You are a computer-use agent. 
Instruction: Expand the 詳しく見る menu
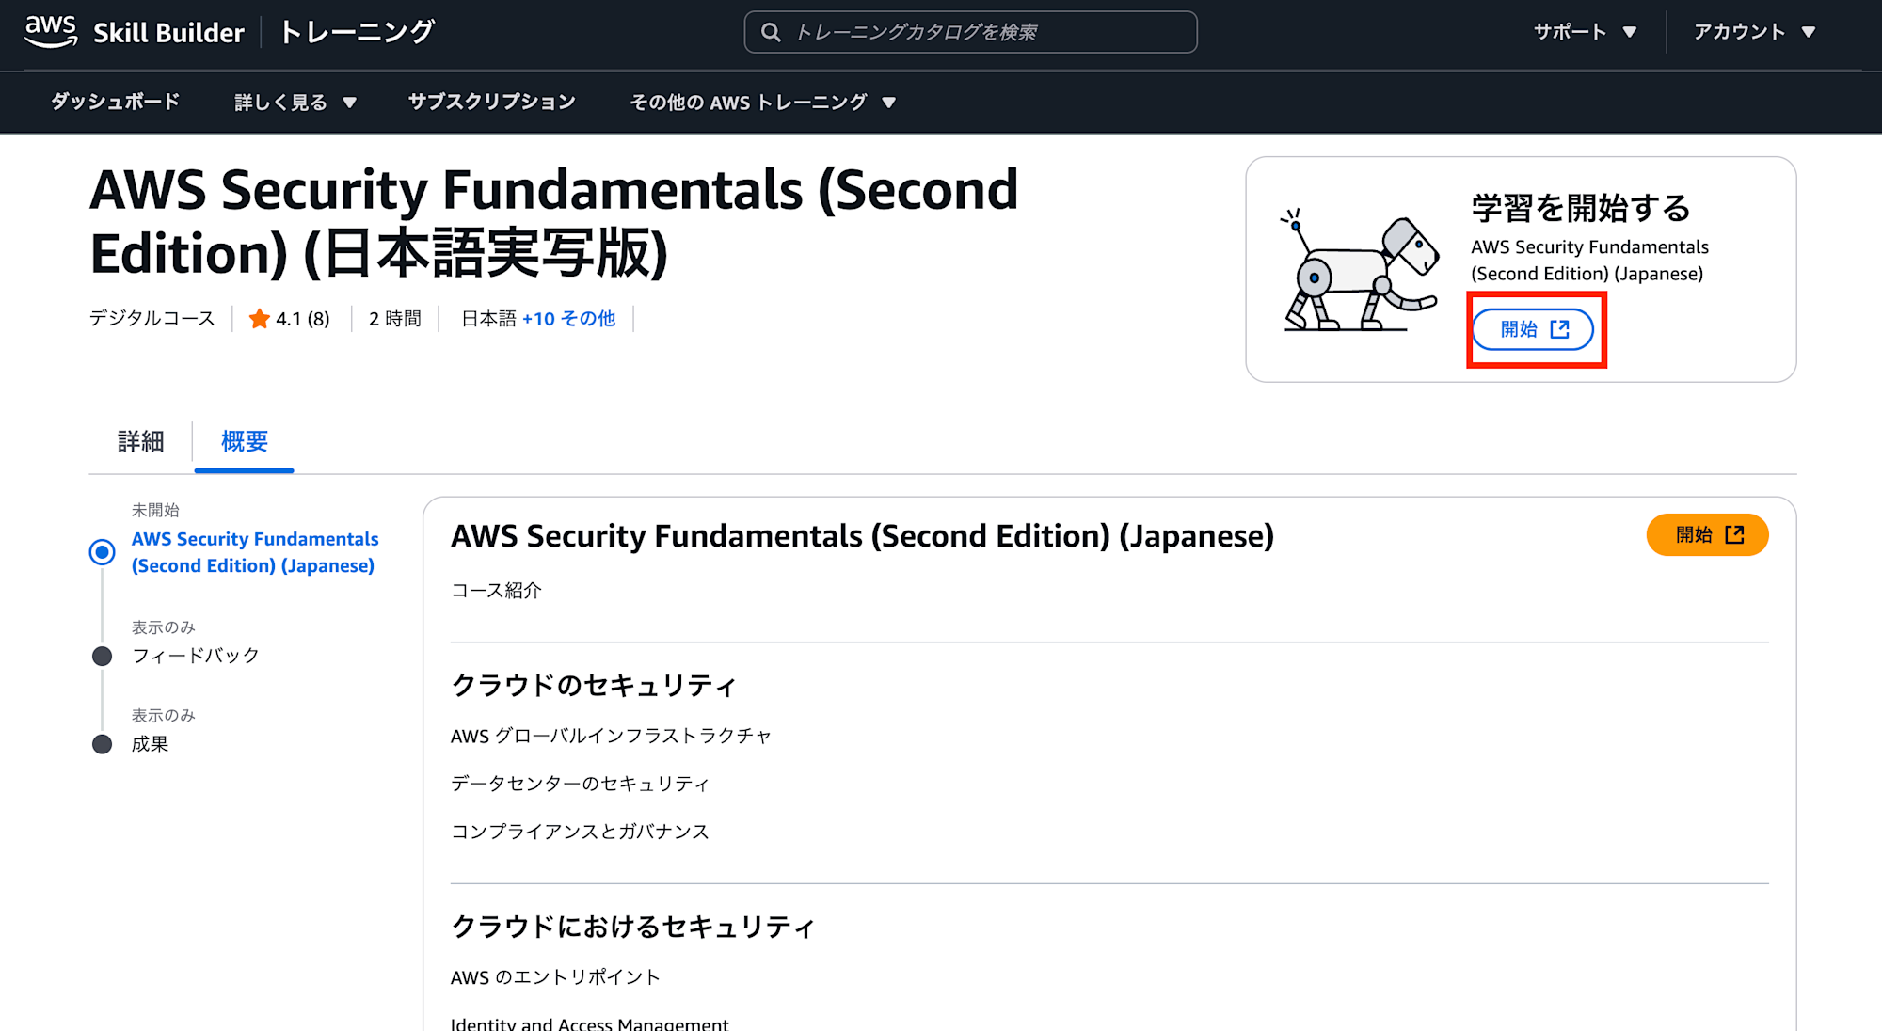(295, 103)
